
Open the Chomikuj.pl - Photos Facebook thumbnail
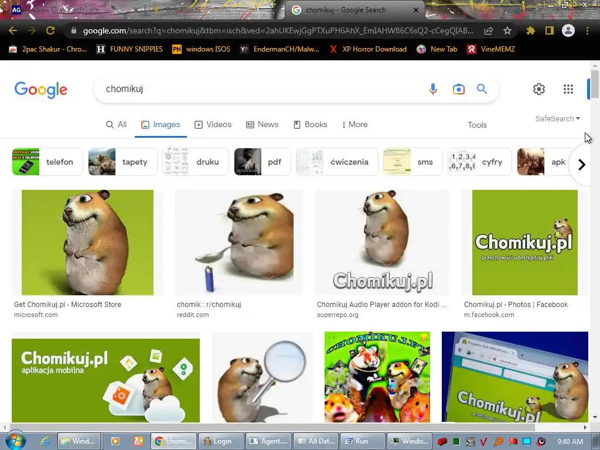coord(524,243)
